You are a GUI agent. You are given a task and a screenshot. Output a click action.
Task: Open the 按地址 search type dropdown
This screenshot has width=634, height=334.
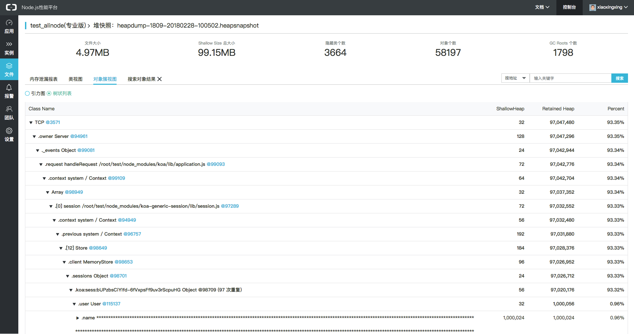[515, 78]
